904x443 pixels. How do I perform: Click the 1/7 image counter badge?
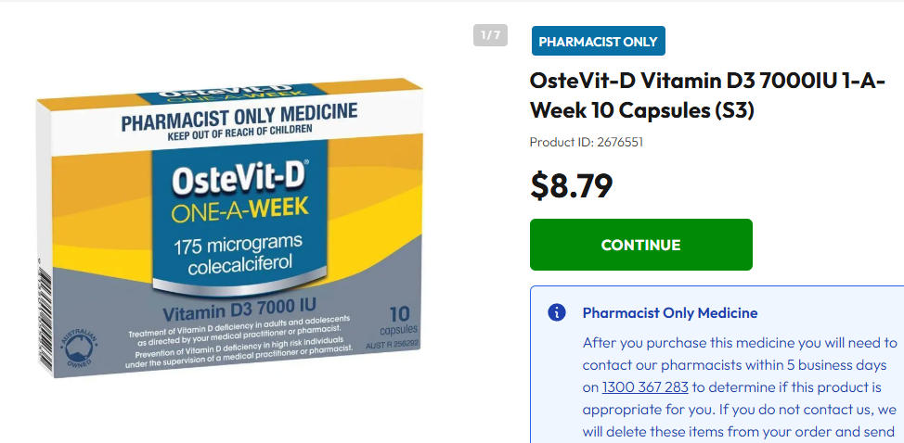491,36
